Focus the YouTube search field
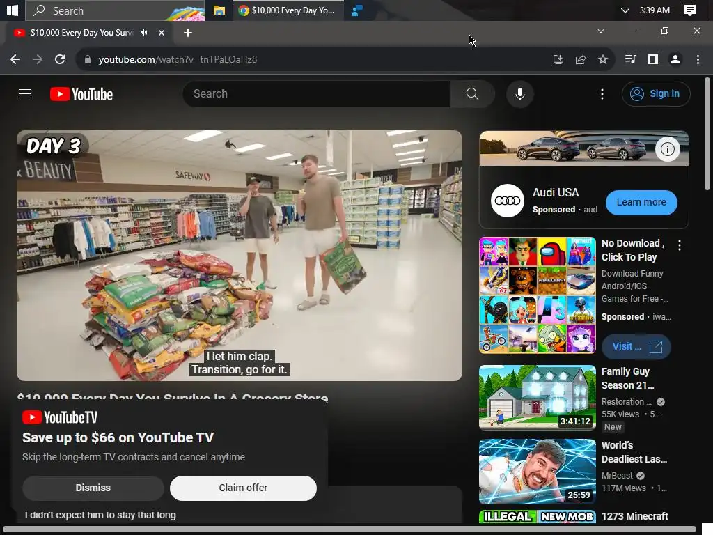 point(317,94)
